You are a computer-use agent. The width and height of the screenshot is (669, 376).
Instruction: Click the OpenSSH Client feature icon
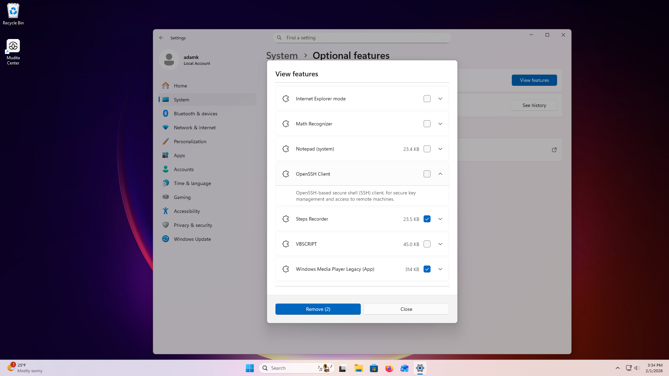click(x=286, y=174)
